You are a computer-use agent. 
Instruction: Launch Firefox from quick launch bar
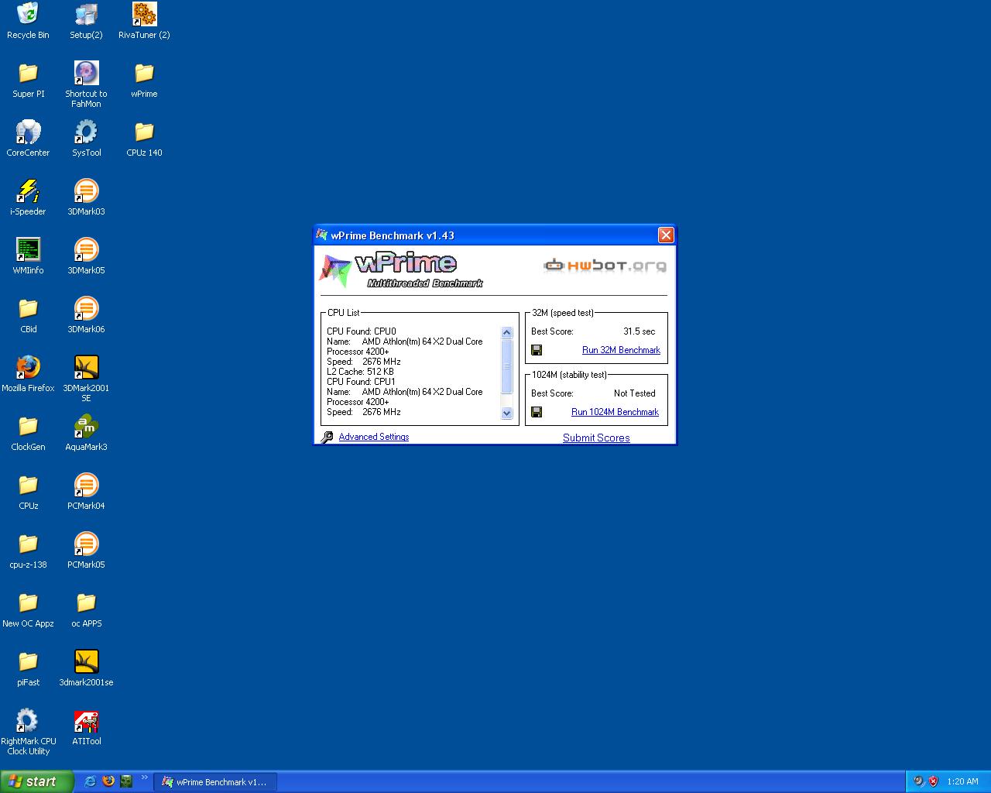[x=108, y=781]
